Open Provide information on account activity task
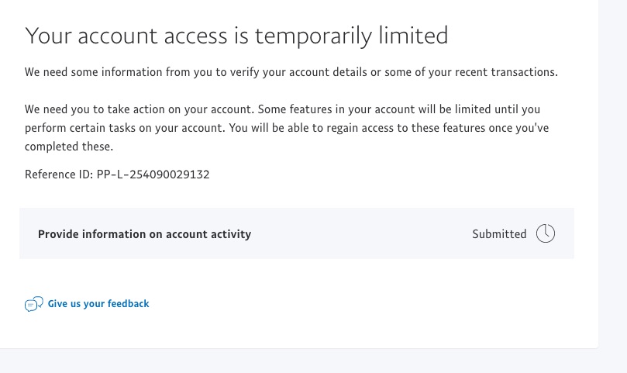This screenshot has width=627, height=373. click(144, 234)
